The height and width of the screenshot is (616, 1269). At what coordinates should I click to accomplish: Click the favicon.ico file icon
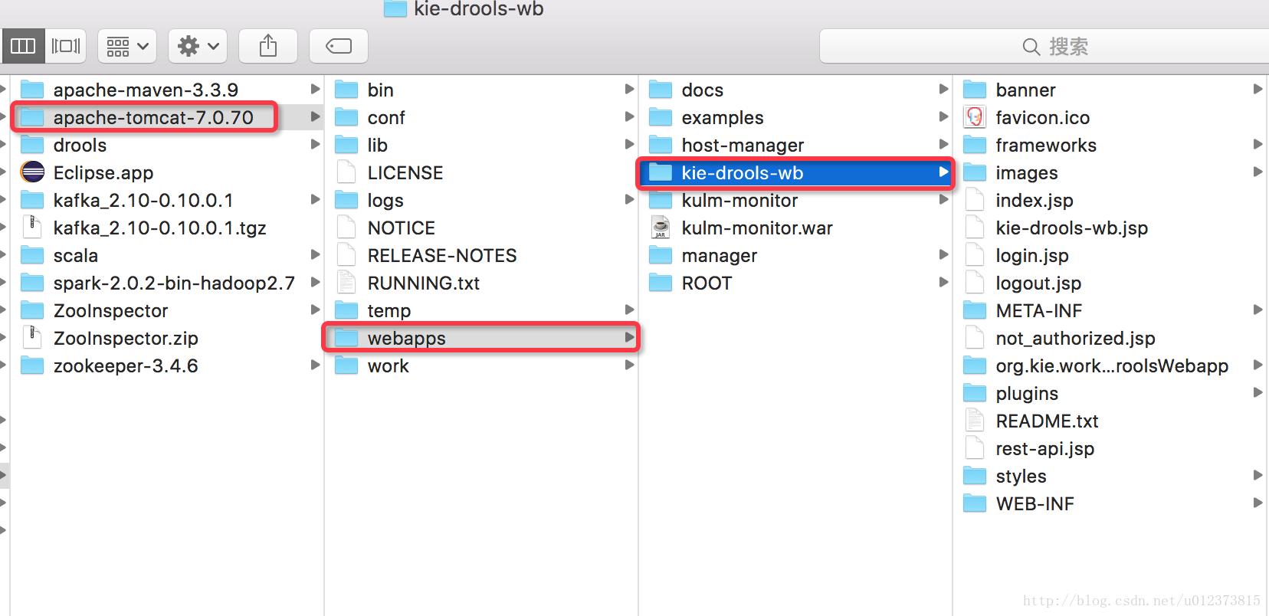[975, 116]
